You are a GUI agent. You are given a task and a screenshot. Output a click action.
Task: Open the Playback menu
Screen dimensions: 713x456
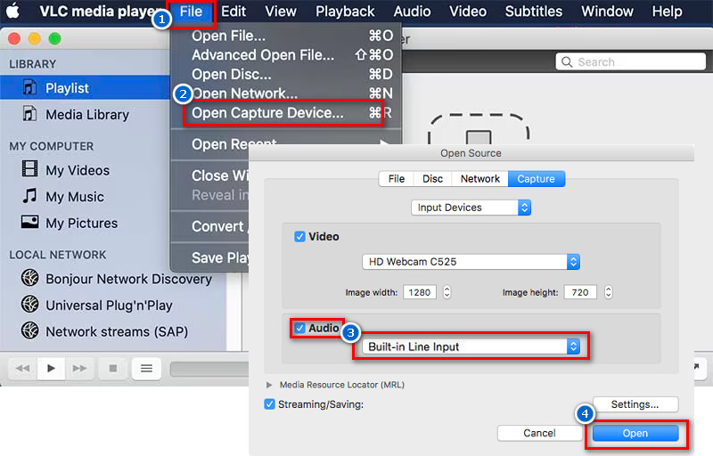(345, 12)
